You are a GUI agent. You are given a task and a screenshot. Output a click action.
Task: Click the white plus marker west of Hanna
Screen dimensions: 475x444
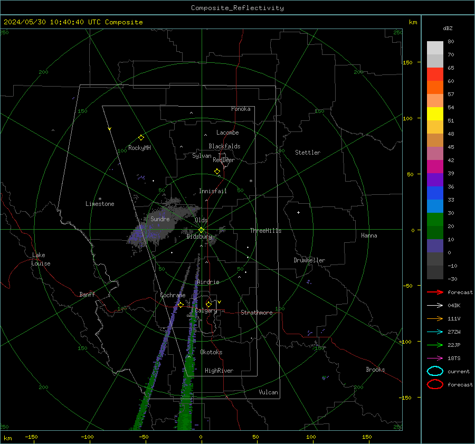point(298,212)
